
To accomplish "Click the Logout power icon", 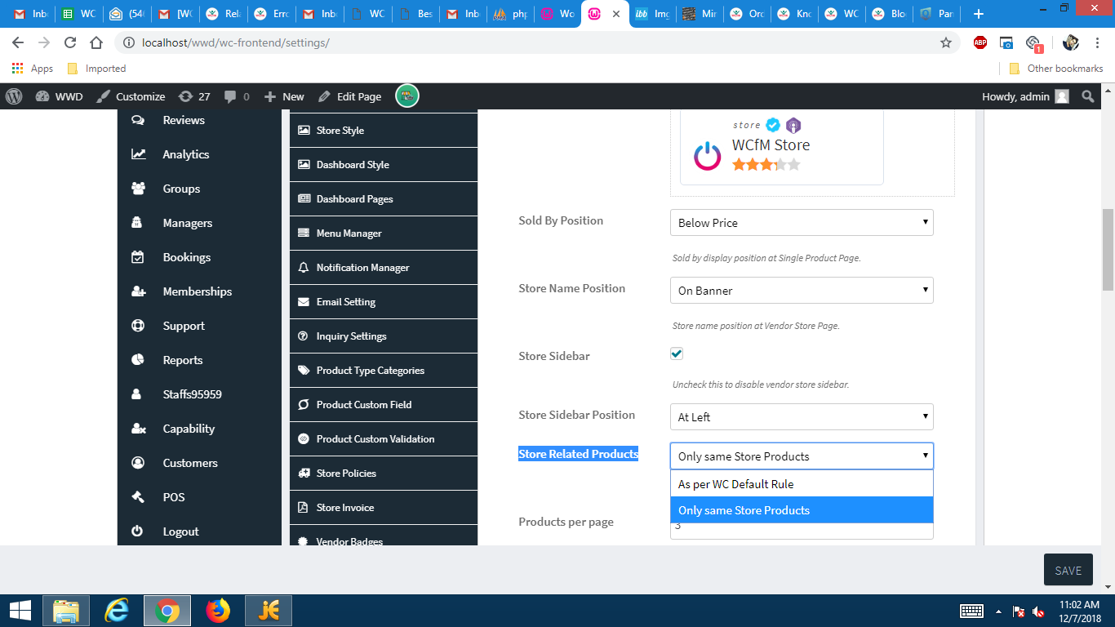I will (x=138, y=531).
